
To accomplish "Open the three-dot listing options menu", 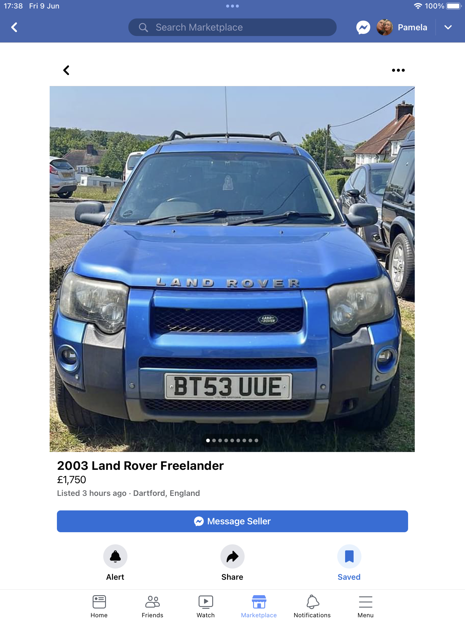I will coord(398,70).
